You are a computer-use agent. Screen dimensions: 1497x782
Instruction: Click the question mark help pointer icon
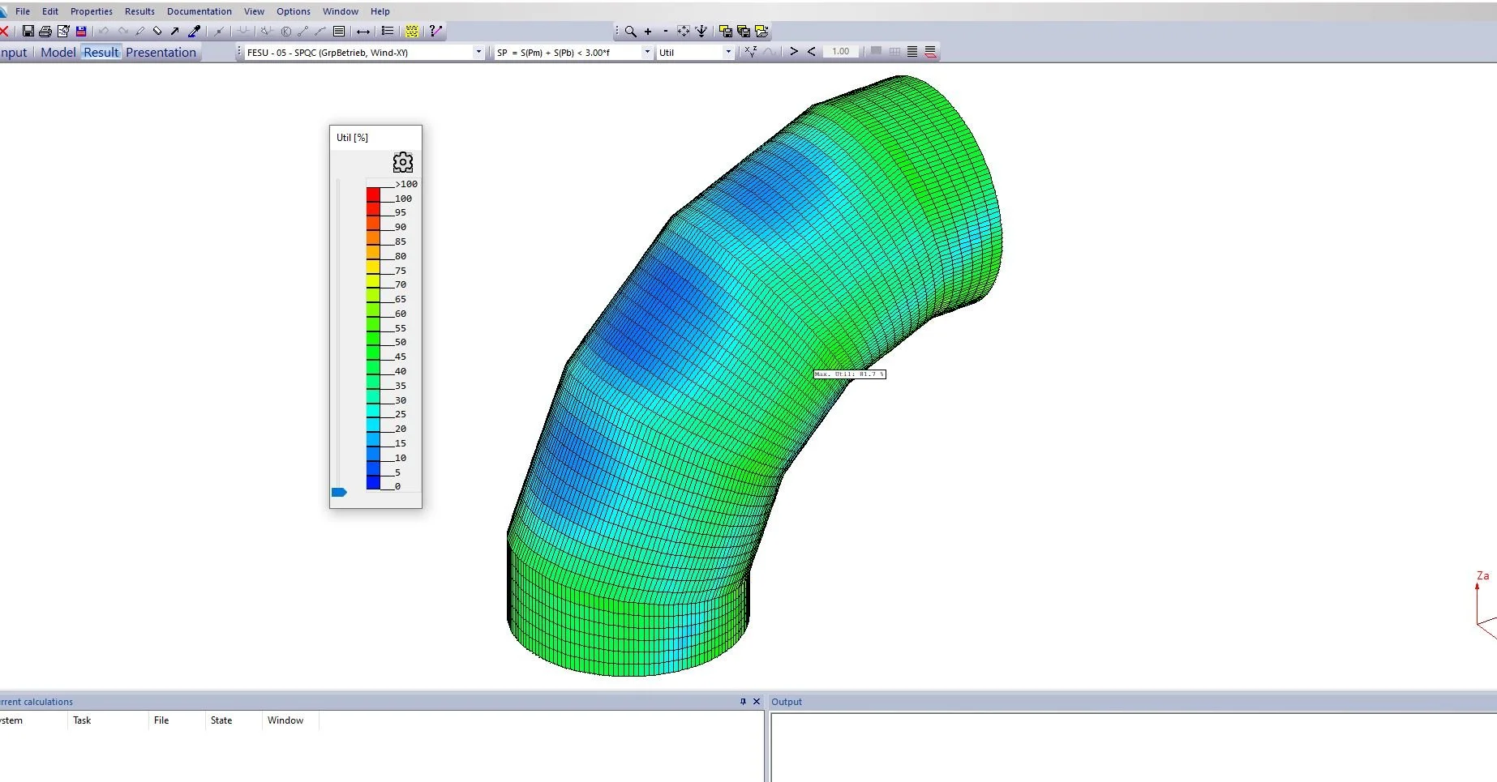coord(436,32)
